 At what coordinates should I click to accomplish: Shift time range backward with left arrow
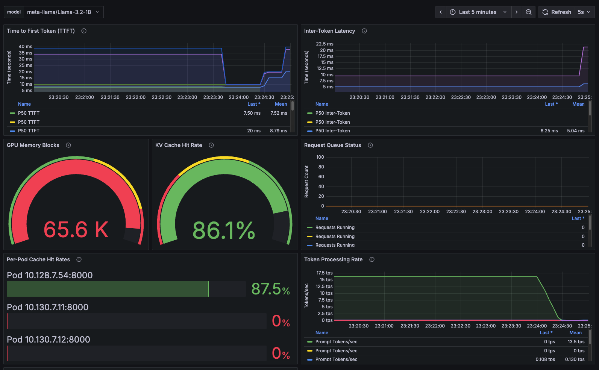point(441,12)
